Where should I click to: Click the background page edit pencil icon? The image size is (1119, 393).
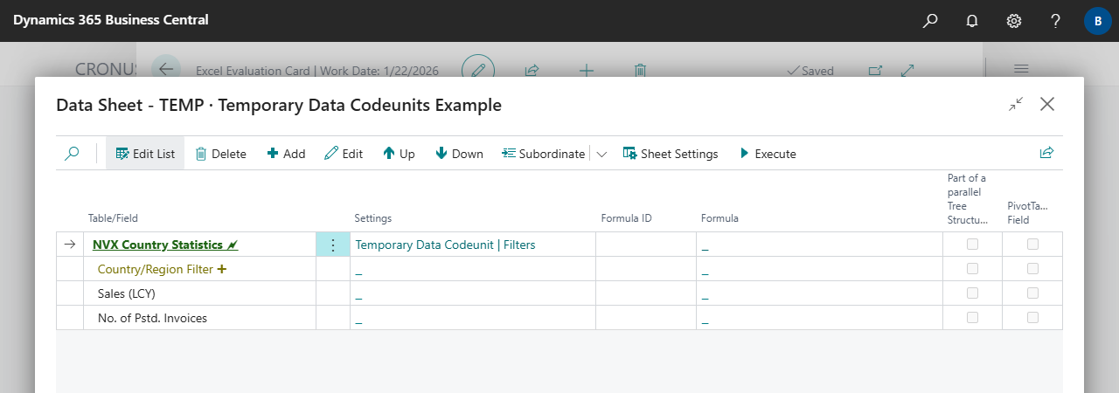pyautogui.click(x=478, y=70)
